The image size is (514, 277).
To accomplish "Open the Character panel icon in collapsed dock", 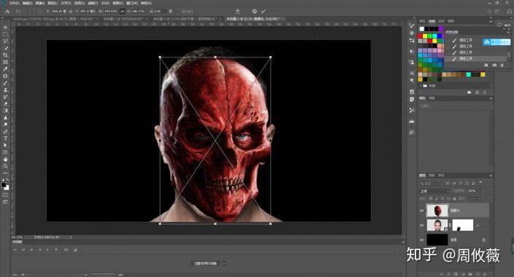I will point(412,73).
